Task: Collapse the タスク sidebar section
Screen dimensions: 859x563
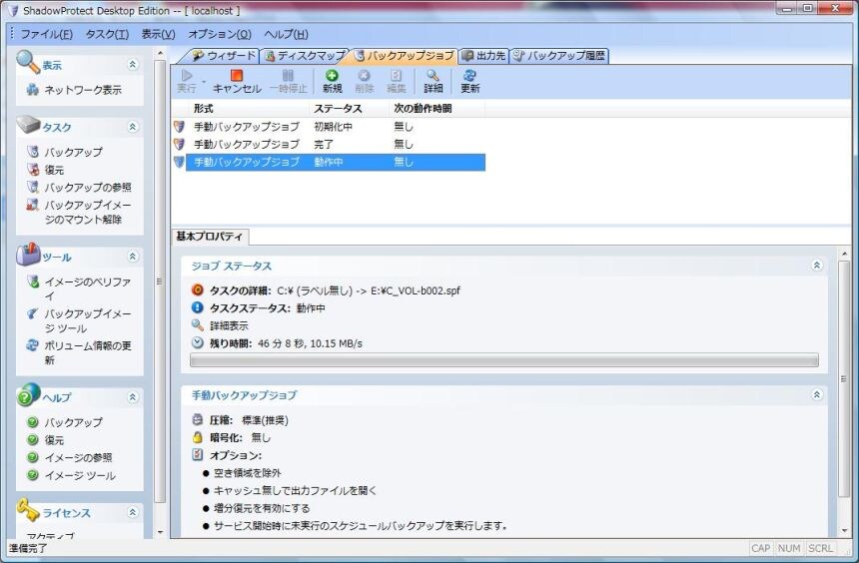Action: pos(133,127)
